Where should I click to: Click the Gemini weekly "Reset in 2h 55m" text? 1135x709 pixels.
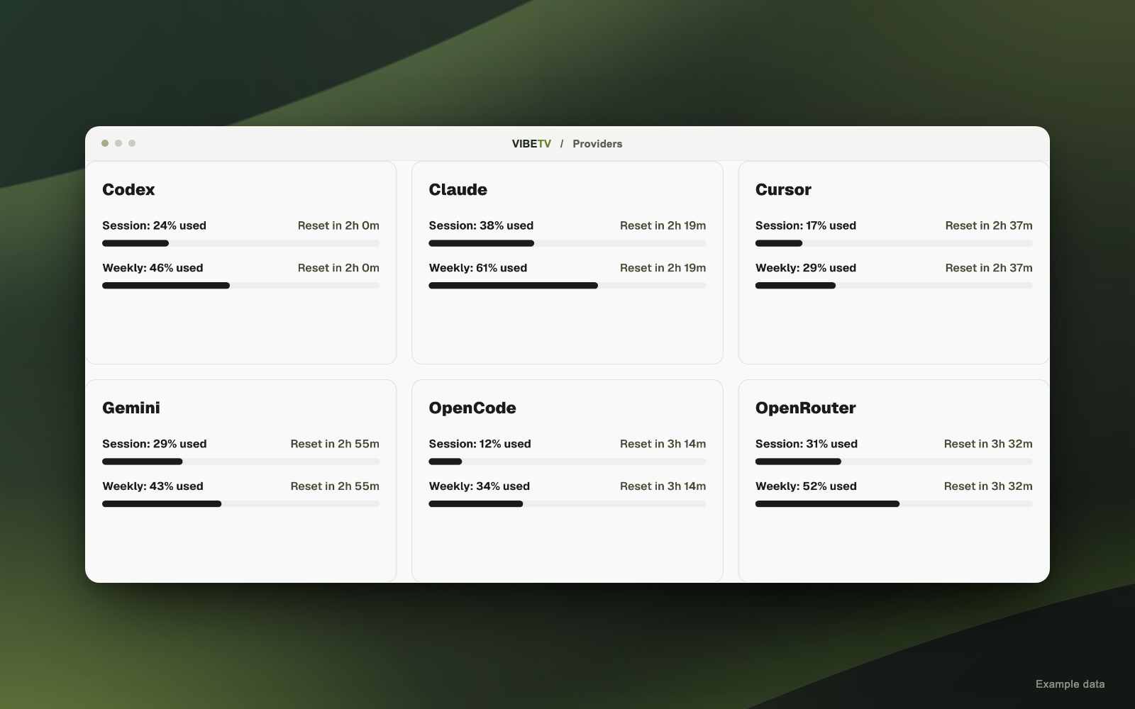point(335,486)
